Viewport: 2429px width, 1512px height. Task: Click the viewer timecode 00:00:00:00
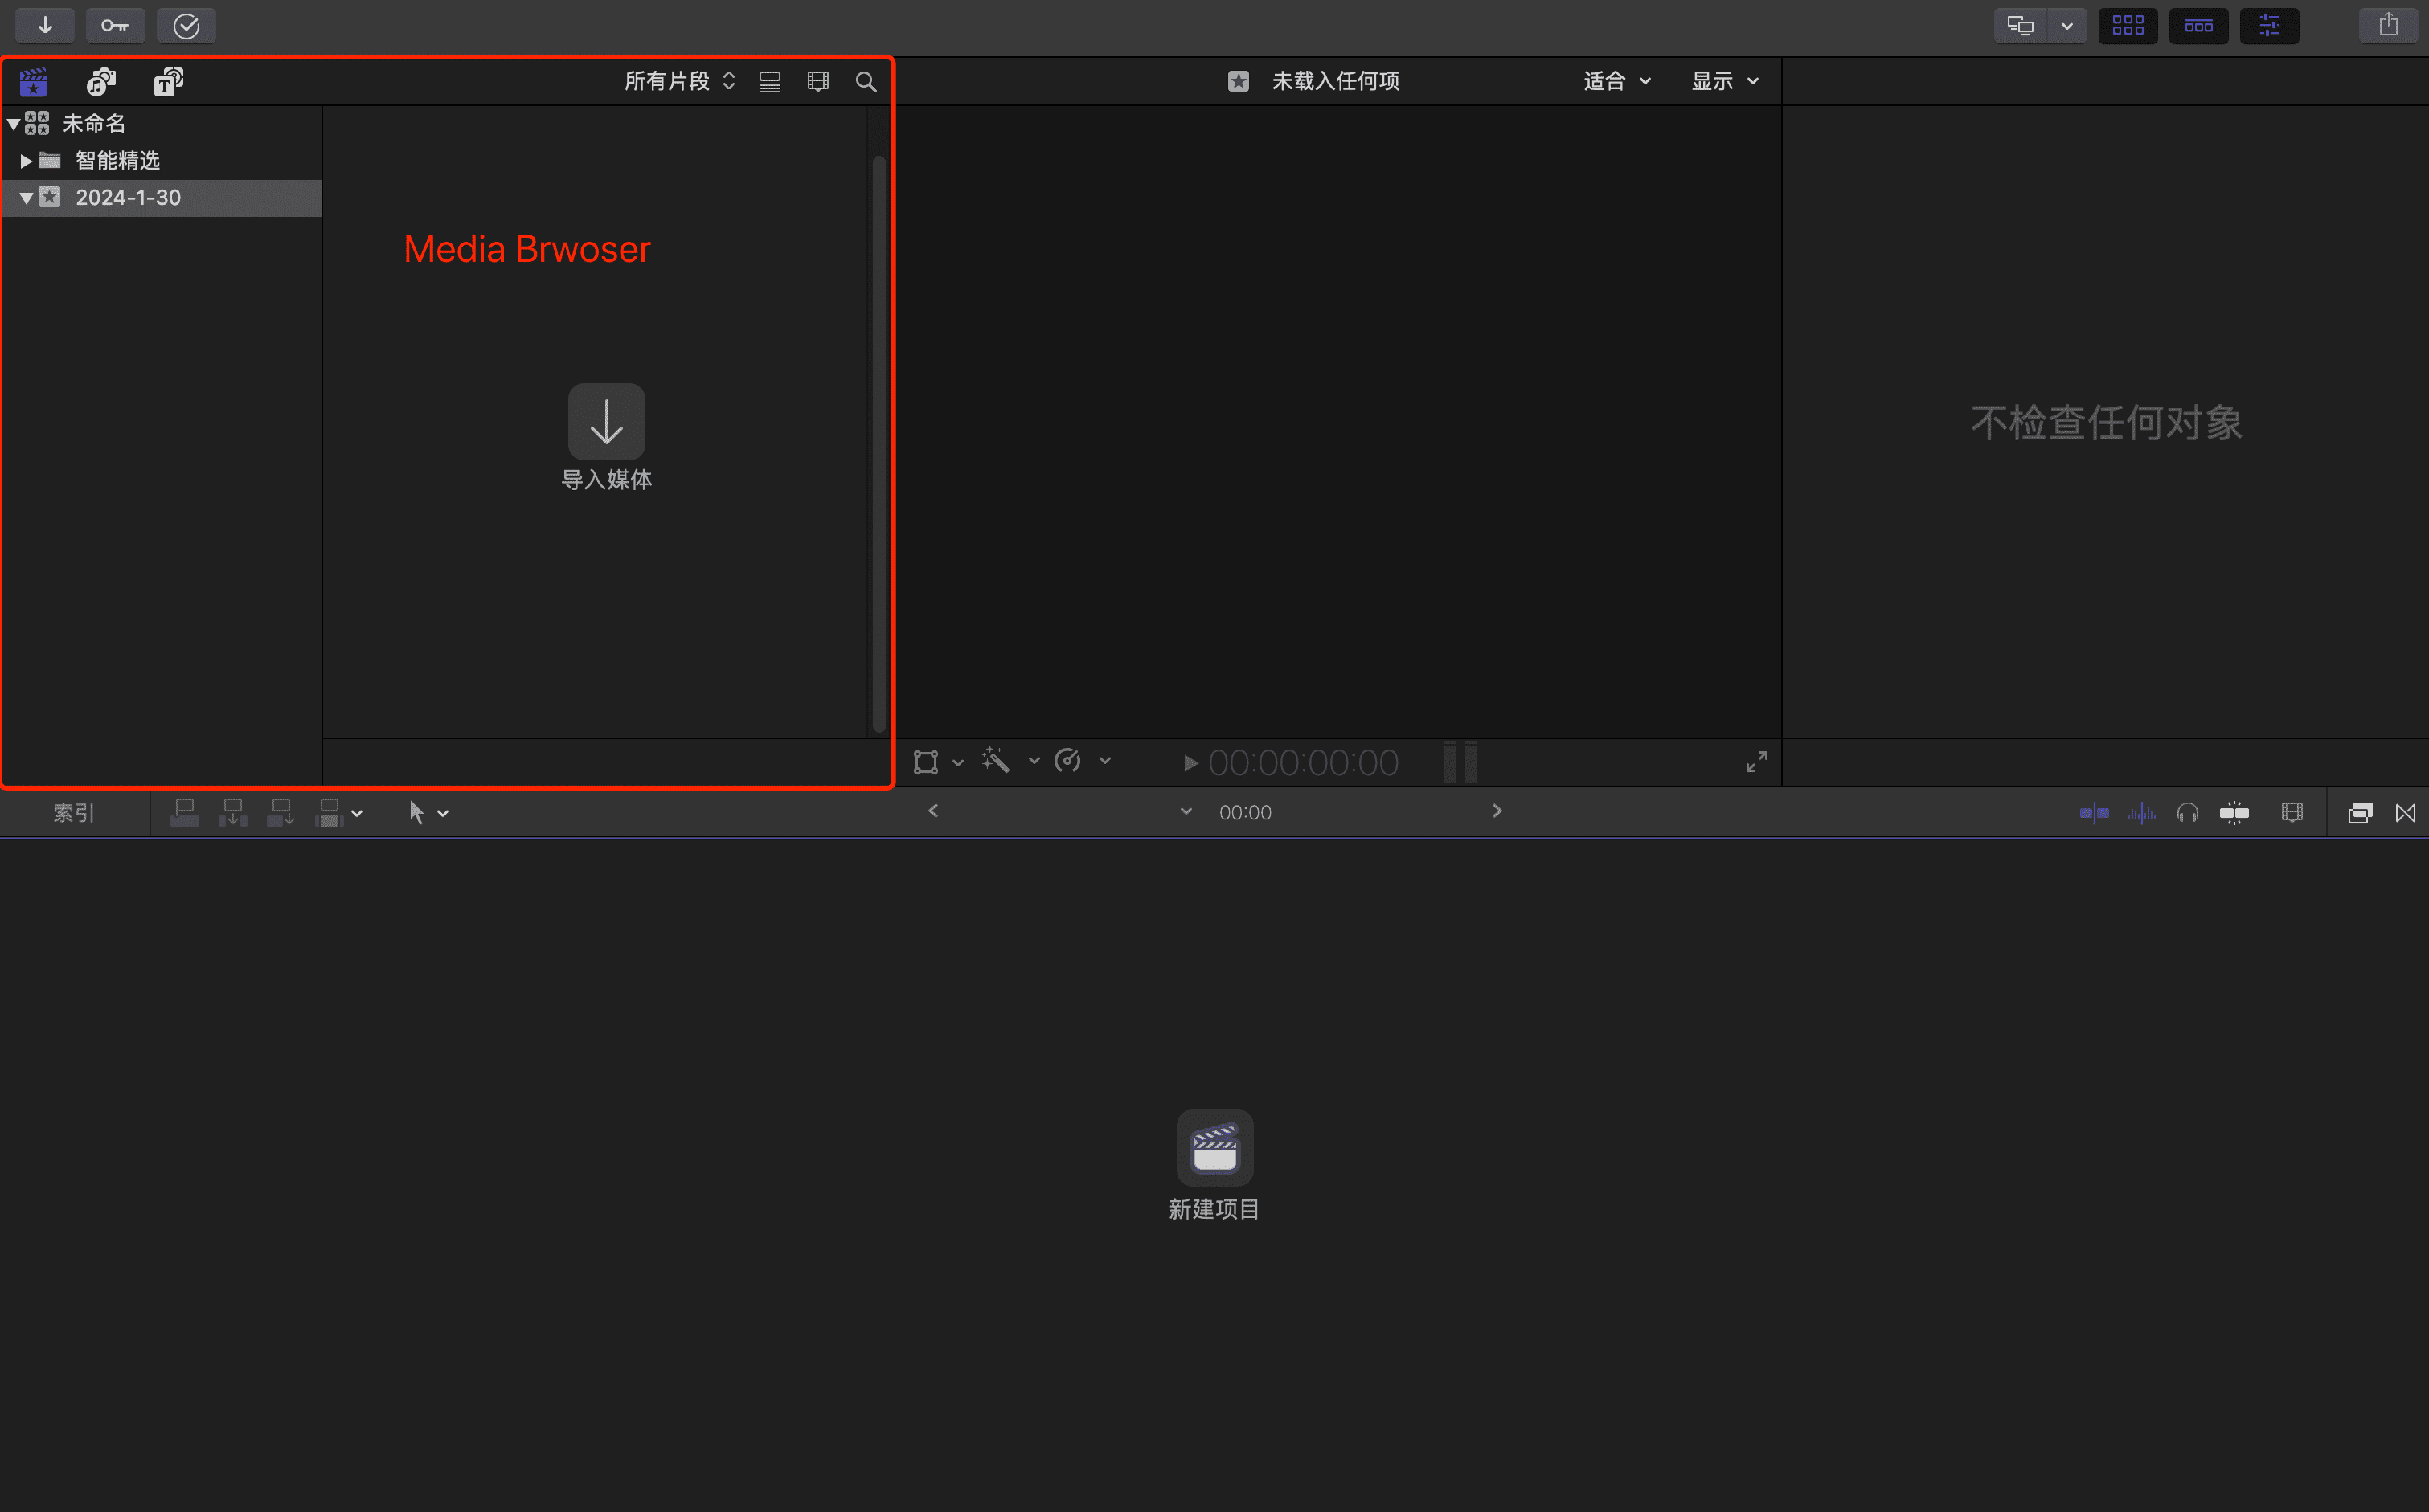pos(1303,763)
